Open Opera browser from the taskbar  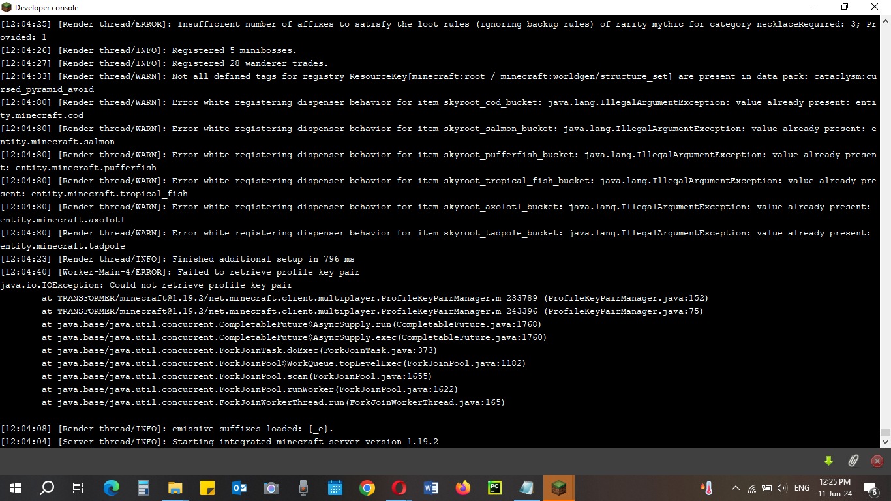pyautogui.click(x=399, y=488)
